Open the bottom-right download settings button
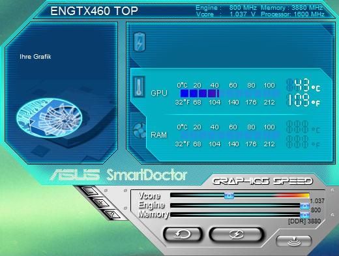Viewport: 339px width, 256px height. click(294, 241)
